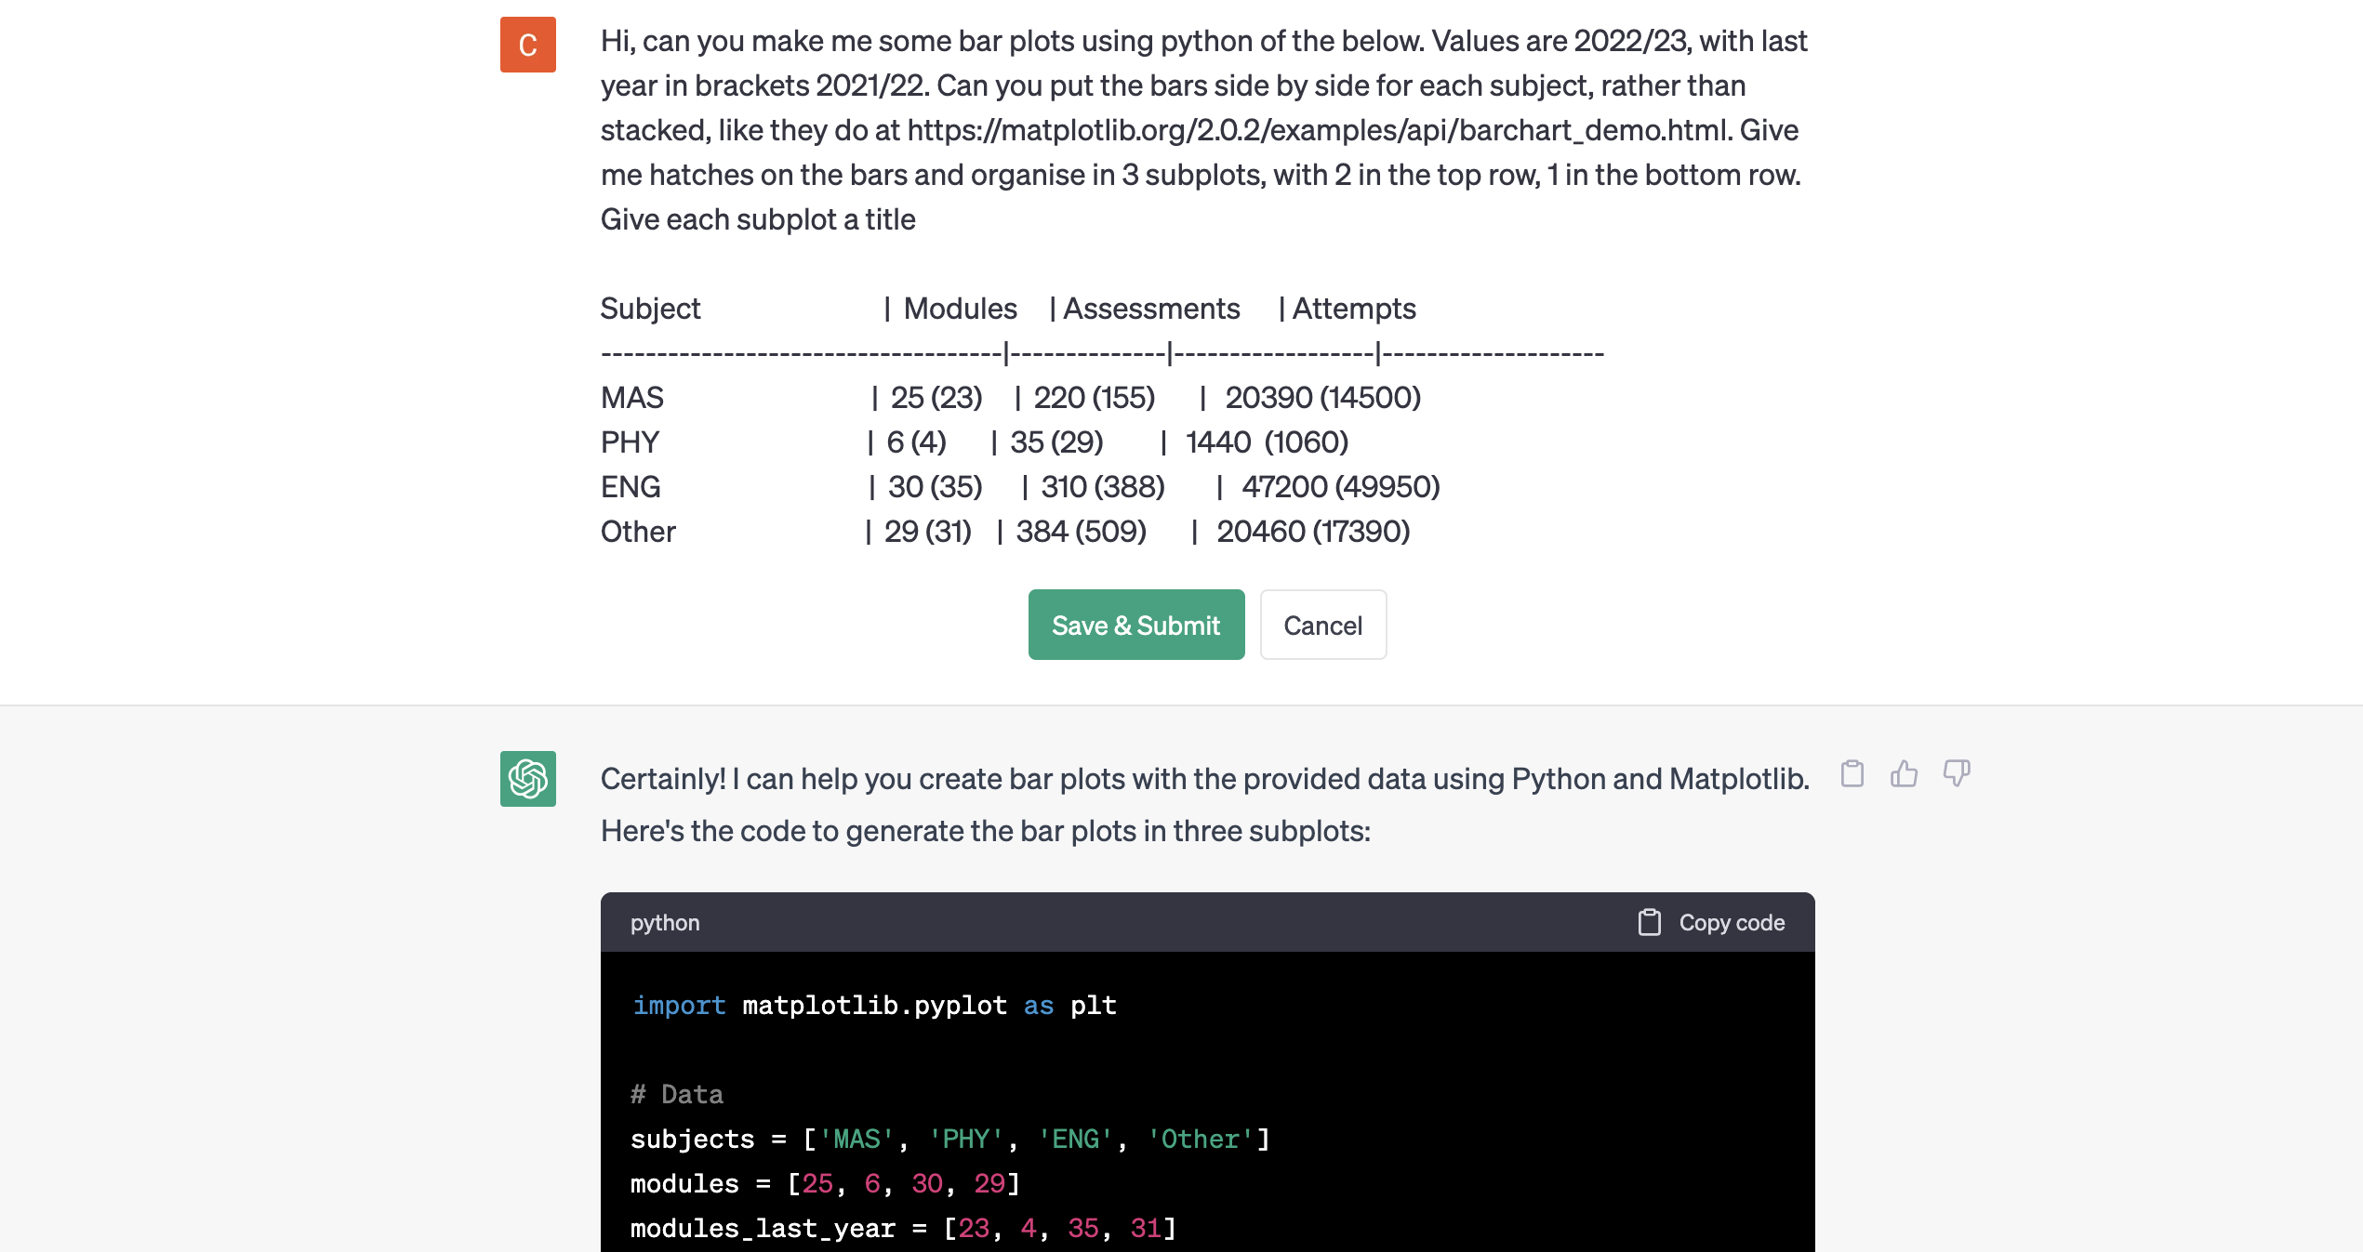Copy the assistant response via clipboard icon
Viewport: 2363px width, 1252px height.
pos(1852,773)
